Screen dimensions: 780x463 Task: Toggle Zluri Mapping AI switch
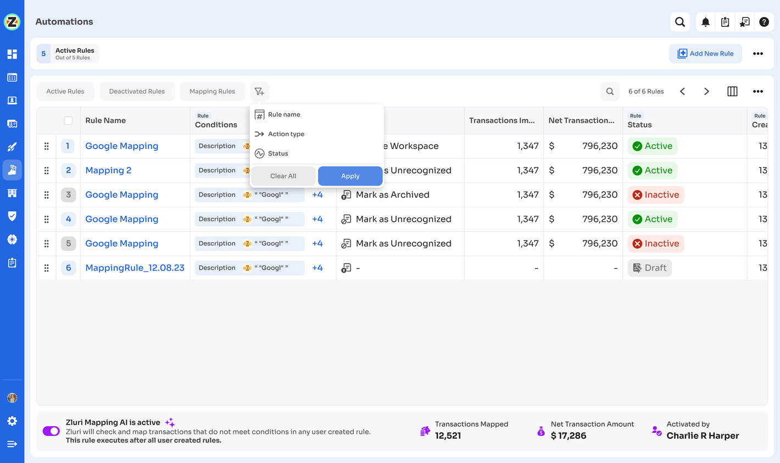pyautogui.click(x=51, y=431)
